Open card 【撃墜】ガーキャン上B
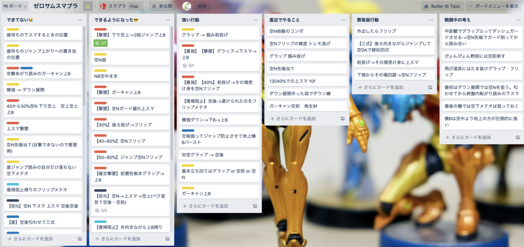The width and height of the screenshot is (524, 247). tap(130, 90)
